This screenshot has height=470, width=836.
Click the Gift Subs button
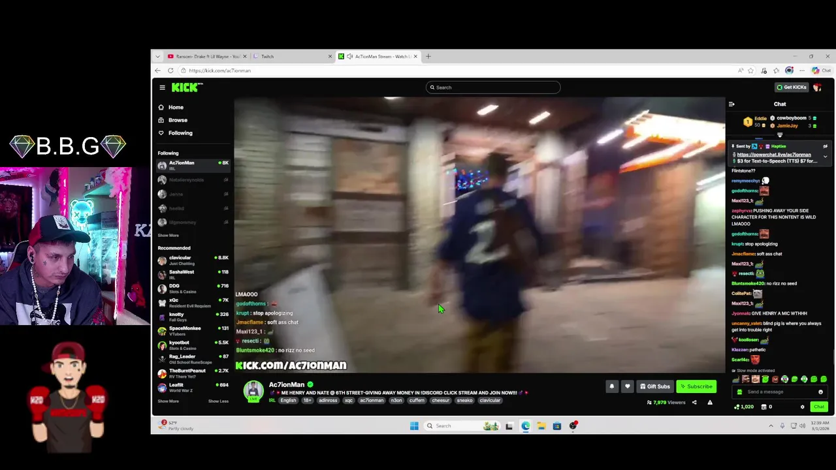tap(655, 386)
